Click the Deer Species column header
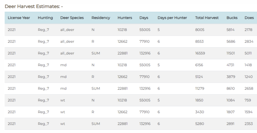257x133 pixels. 72,18
